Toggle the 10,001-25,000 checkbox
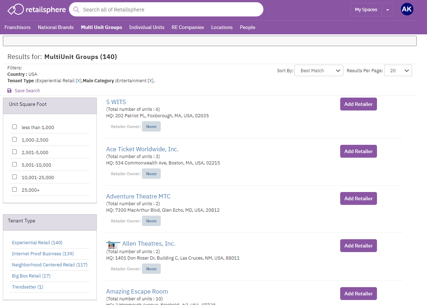The height and width of the screenshot is (305, 427). point(14,177)
